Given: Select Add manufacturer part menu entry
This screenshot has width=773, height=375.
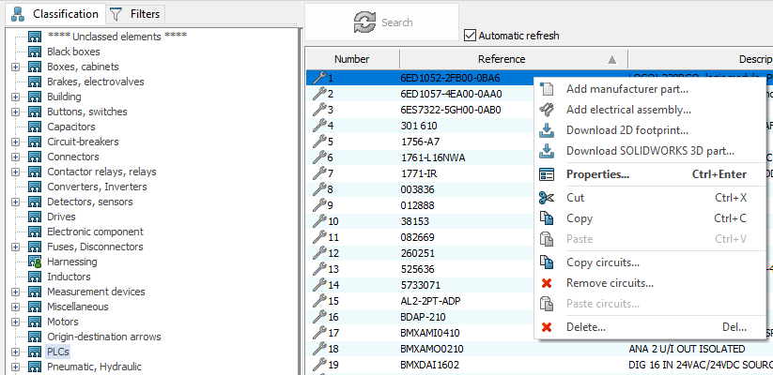Looking at the screenshot, I should [x=626, y=89].
